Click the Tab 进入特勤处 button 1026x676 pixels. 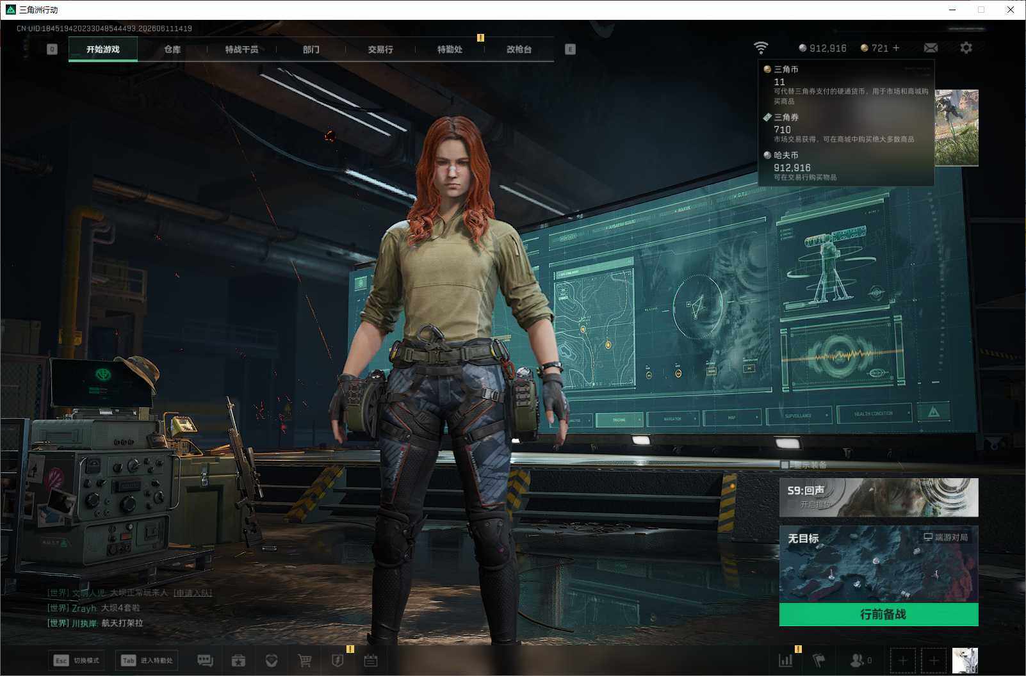point(147,660)
